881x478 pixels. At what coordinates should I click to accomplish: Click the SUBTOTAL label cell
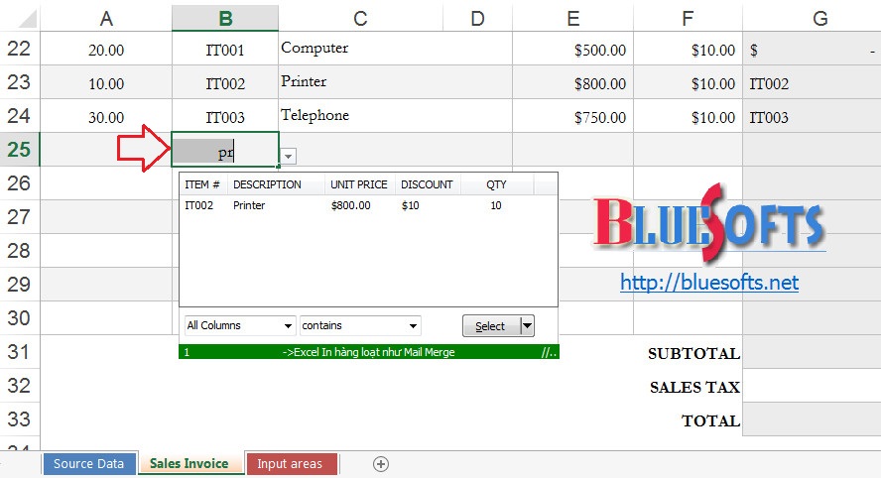click(693, 353)
